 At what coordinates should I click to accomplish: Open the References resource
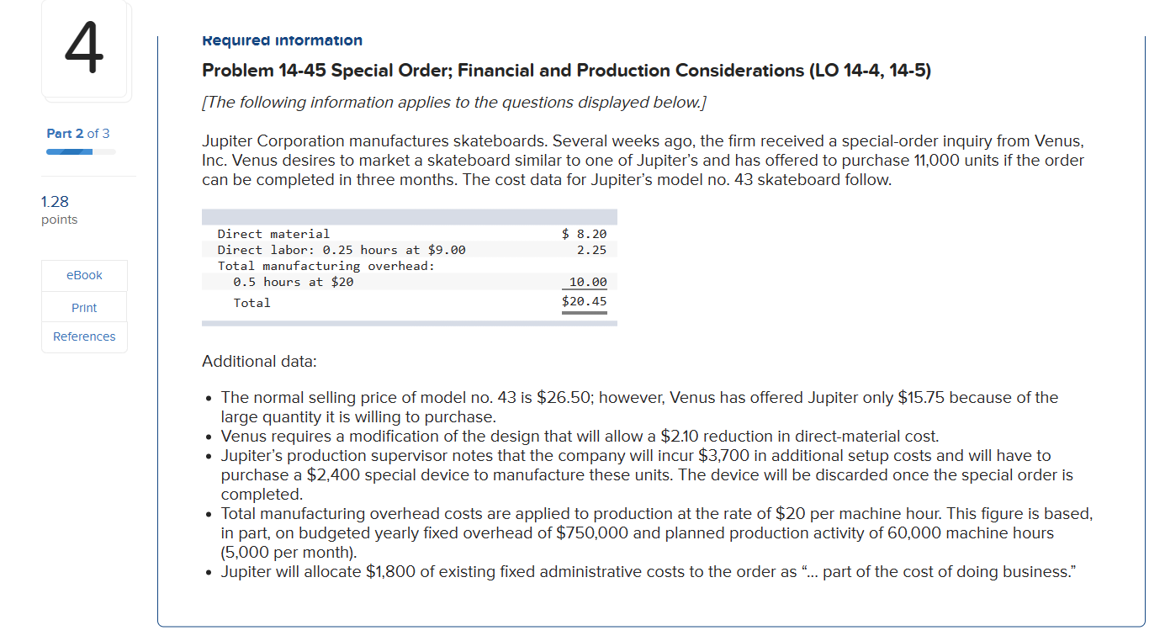[x=83, y=336]
